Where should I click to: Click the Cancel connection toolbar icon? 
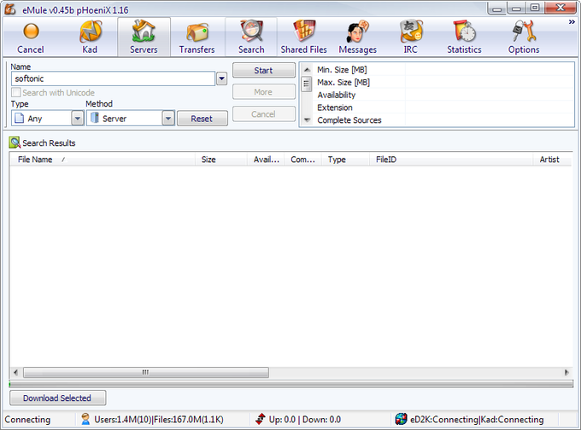click(x=31, y=38)
